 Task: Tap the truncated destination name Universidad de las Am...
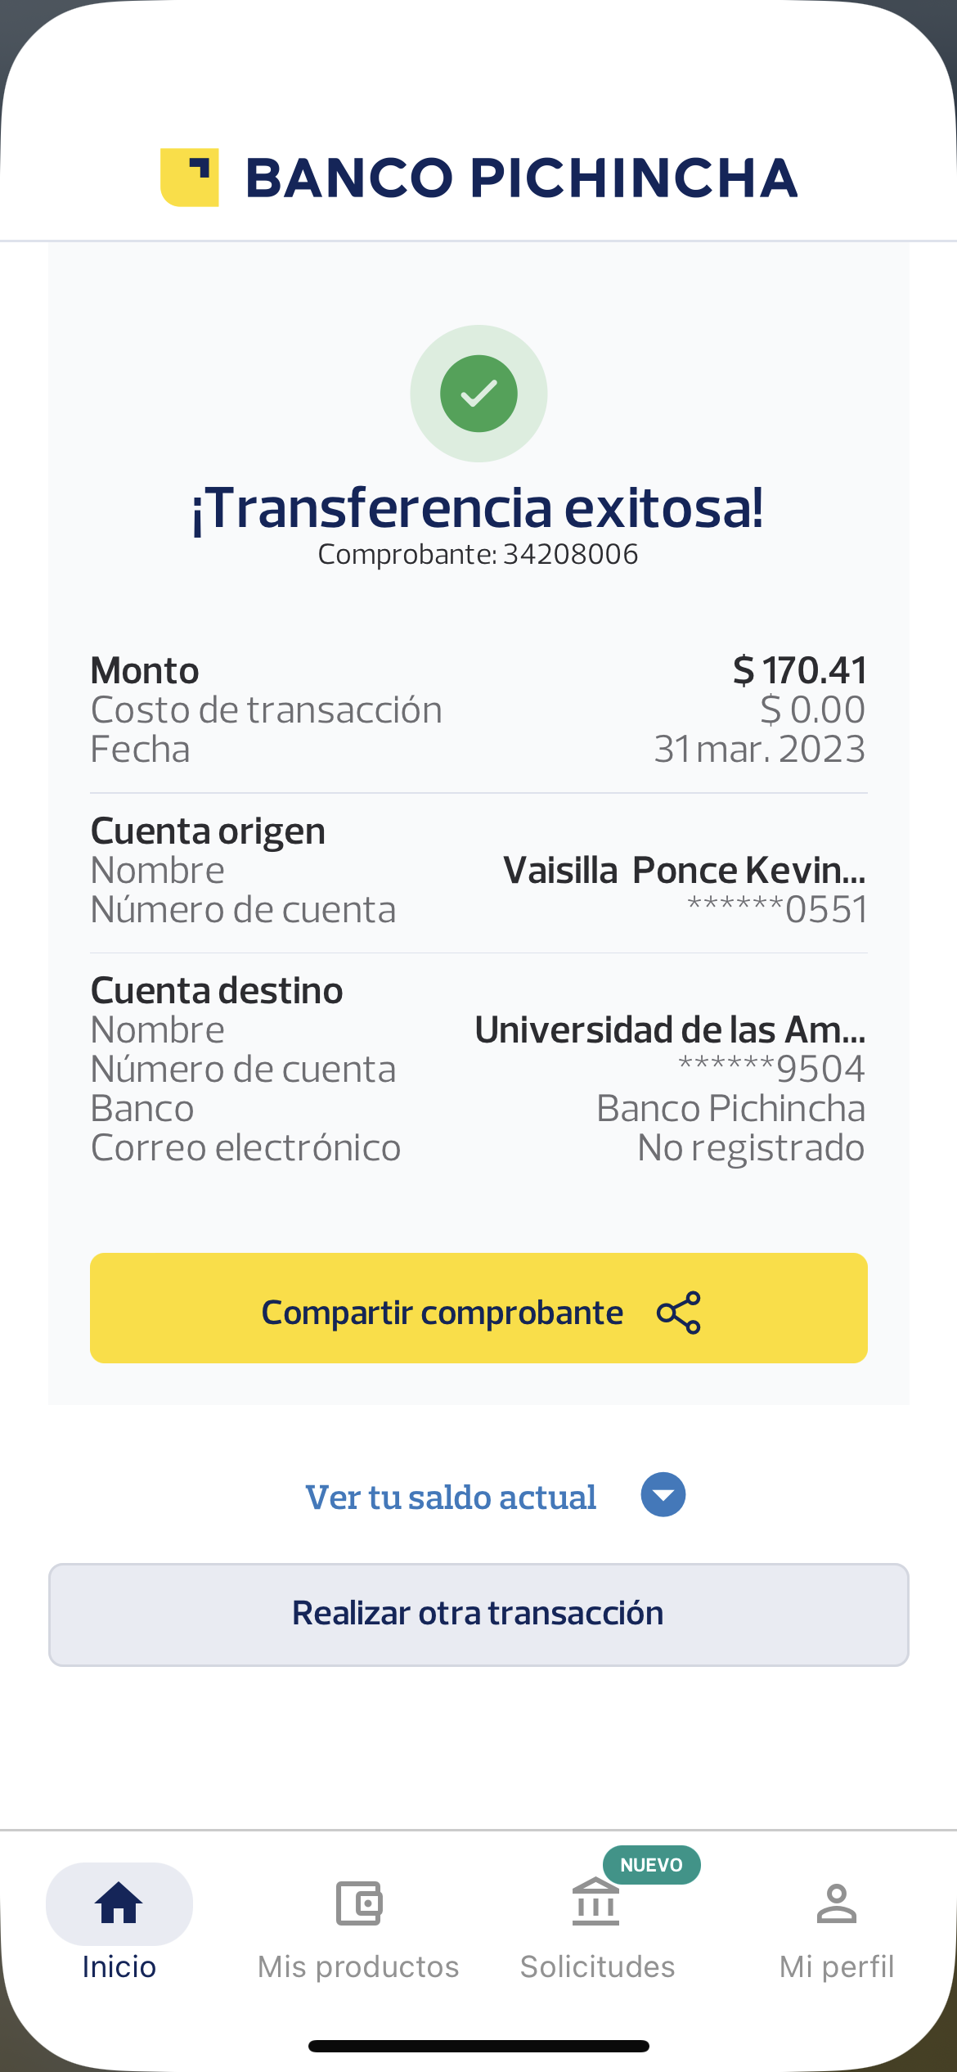[x=670, y=1030]
